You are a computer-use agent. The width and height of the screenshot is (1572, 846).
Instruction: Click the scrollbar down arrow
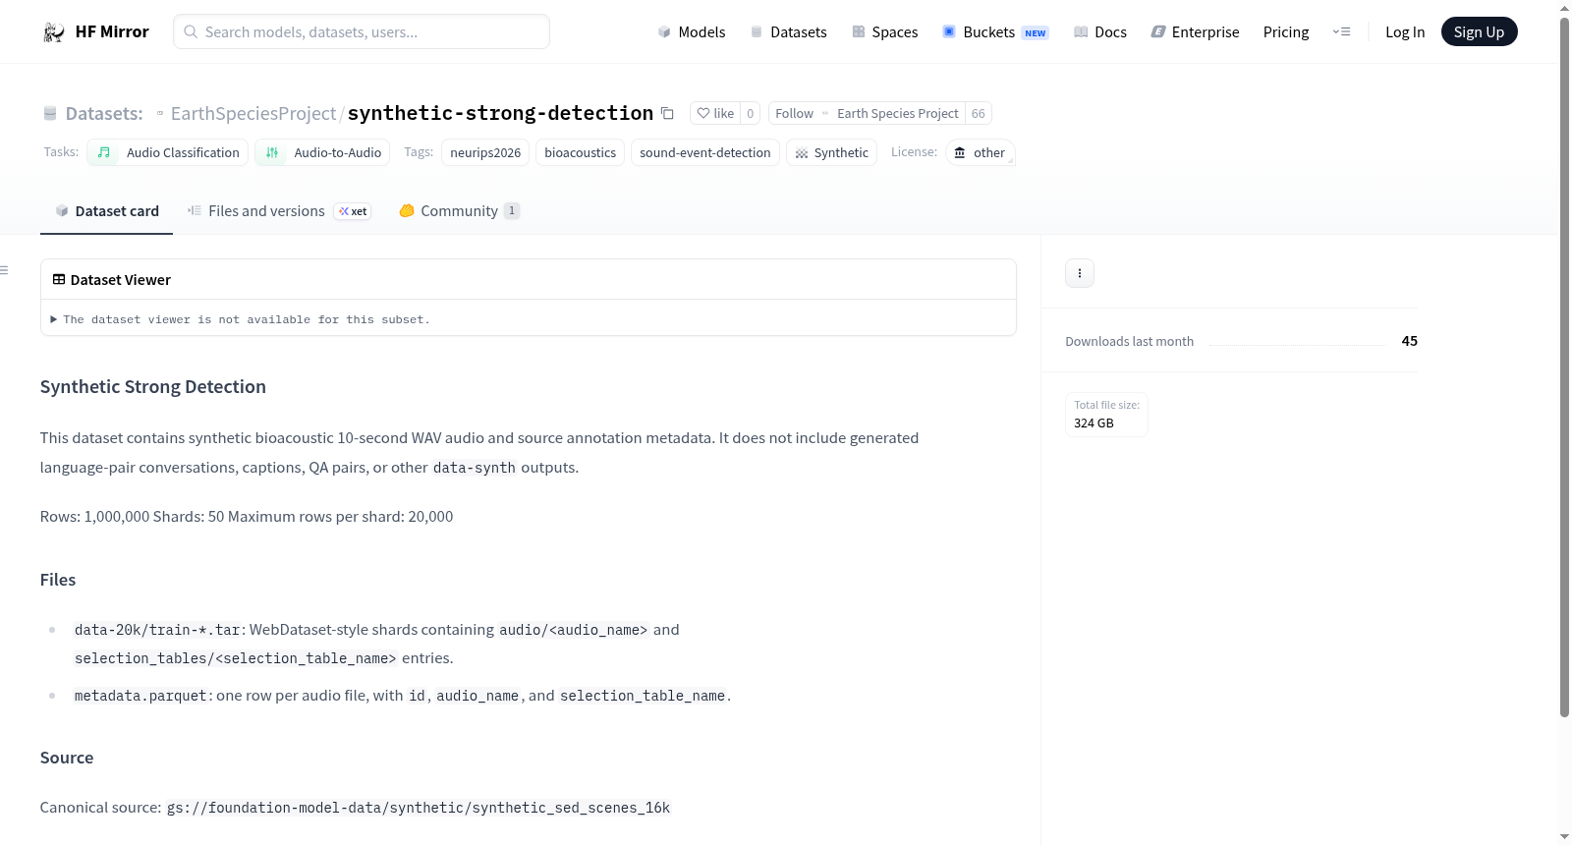1564,837
